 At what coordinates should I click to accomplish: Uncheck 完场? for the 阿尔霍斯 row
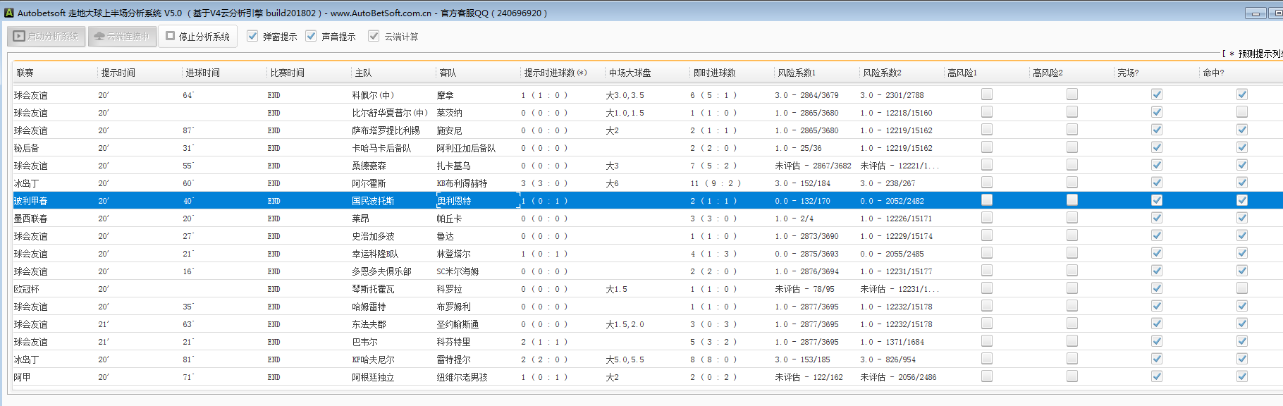pos(1157,183)
